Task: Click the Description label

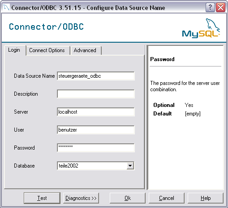Action: [26, 94]
